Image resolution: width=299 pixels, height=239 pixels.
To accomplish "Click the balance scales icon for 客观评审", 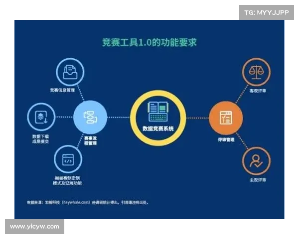I will [x=256, y=72].
